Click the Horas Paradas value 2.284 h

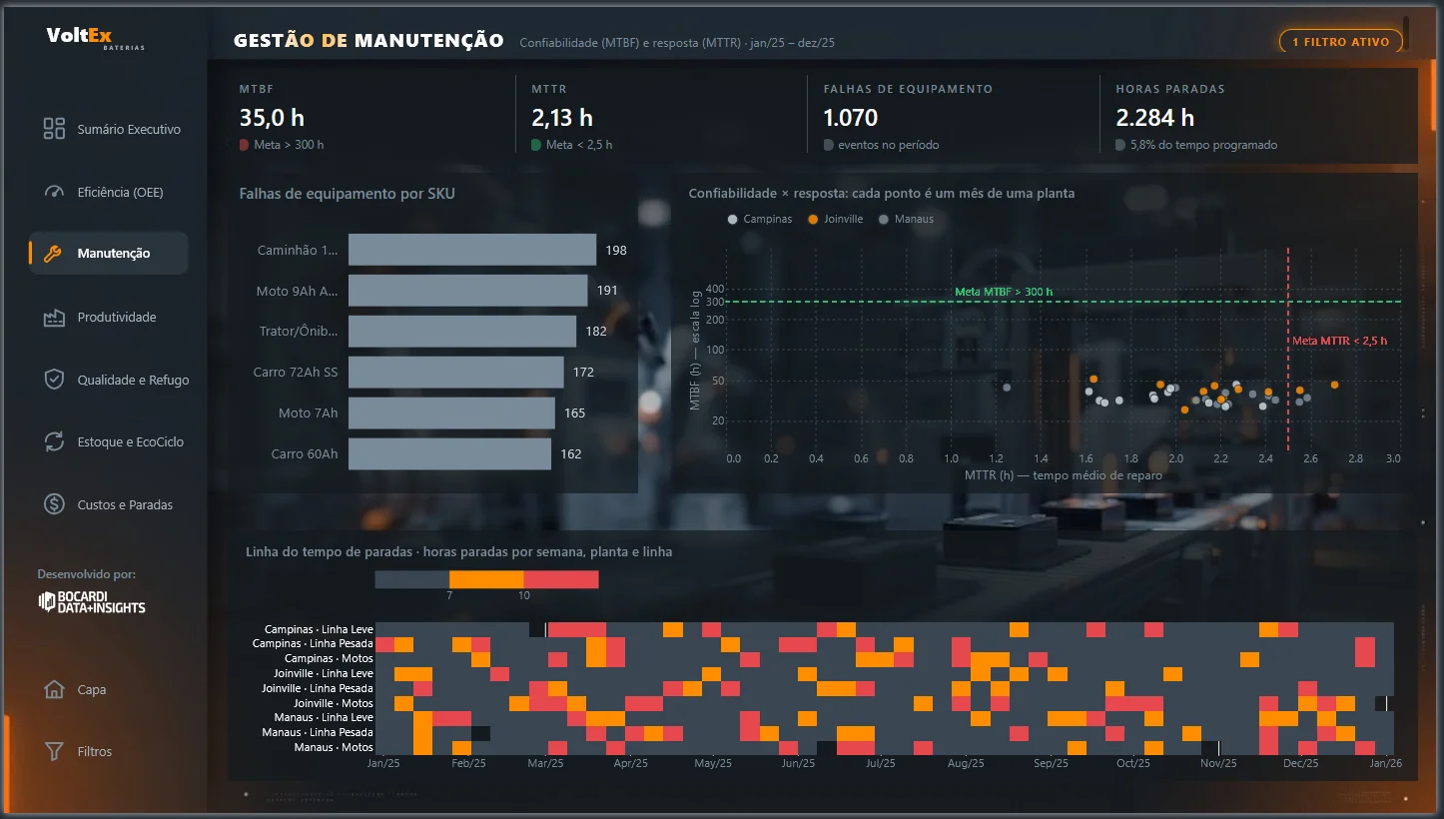[1154, 118]
